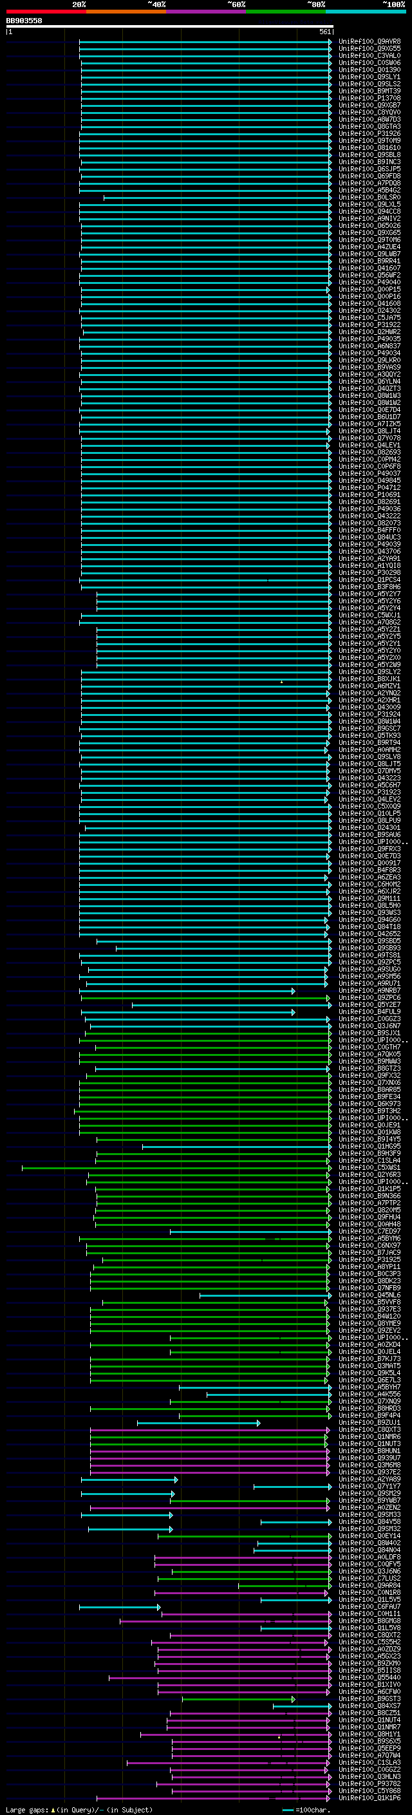Select hit UniRef100_P93782
The width and height of the screenshot is (412, 1815).
tap(370, 1784)
